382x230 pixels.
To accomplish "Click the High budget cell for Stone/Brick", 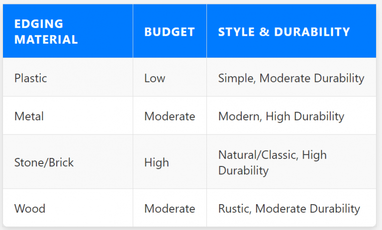I will tap(157, 162).
